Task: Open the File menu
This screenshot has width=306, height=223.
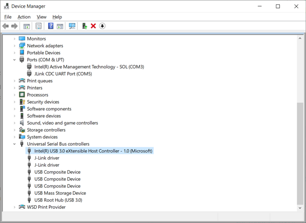Action: click(8, 17)
